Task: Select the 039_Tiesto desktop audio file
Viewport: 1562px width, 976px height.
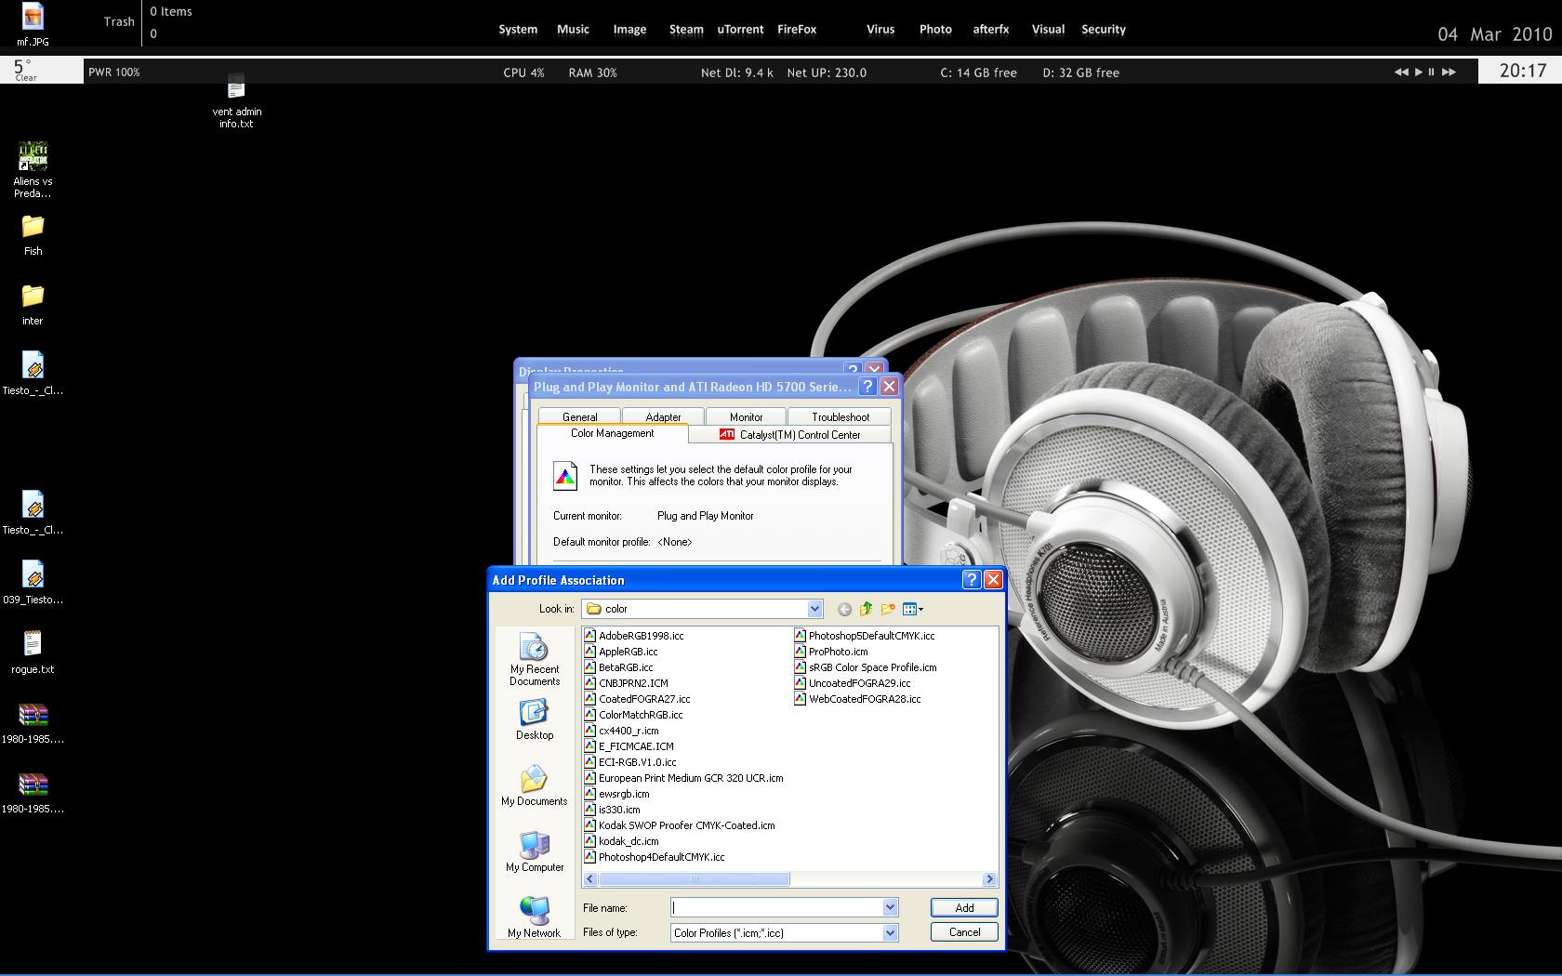Action: click(33, 583)
